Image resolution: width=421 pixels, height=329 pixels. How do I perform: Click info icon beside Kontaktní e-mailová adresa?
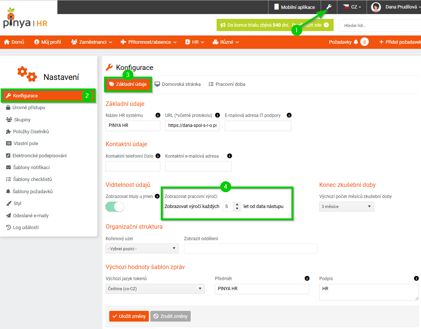[229, 156]
